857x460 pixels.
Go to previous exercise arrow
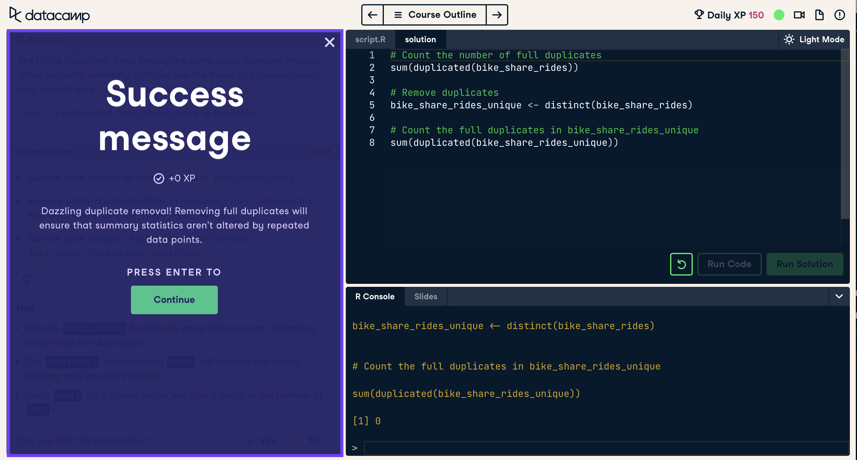pos(372,15)
